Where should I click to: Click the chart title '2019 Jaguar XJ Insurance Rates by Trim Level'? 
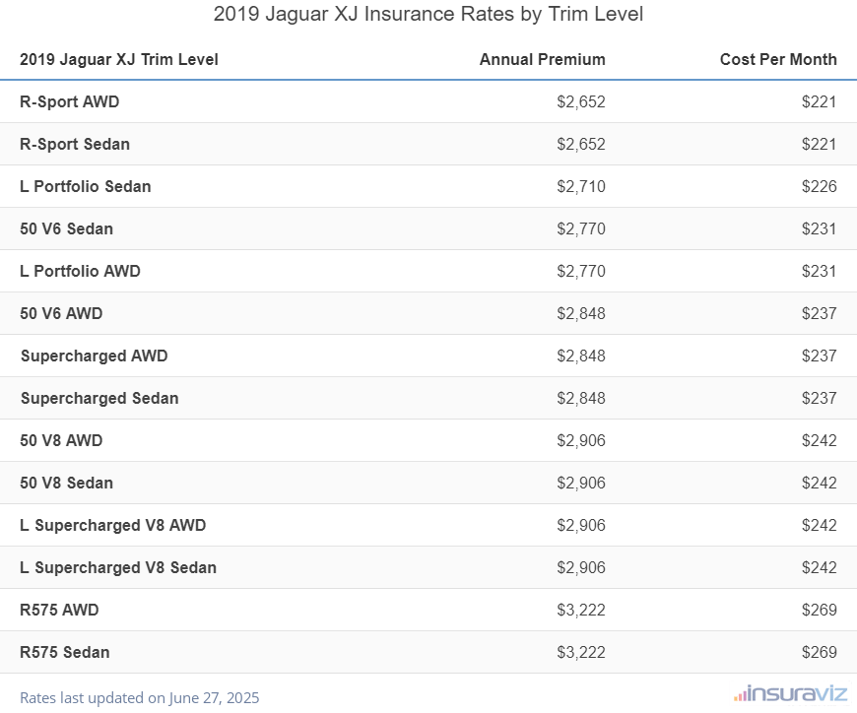428,14
